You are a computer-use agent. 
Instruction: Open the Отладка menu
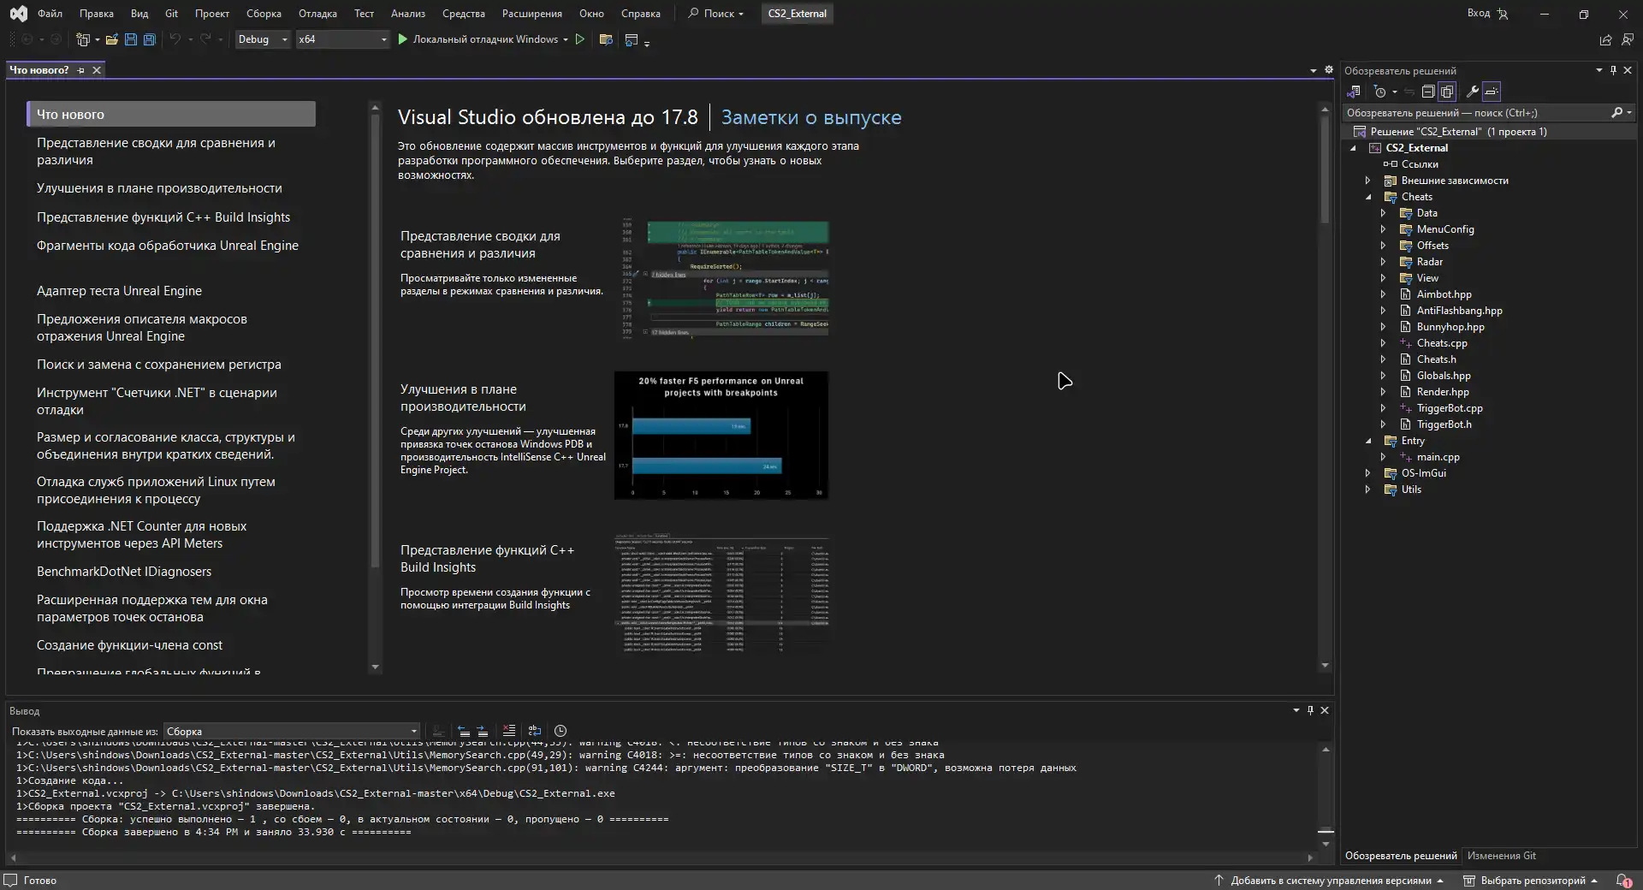coord(317,13)
